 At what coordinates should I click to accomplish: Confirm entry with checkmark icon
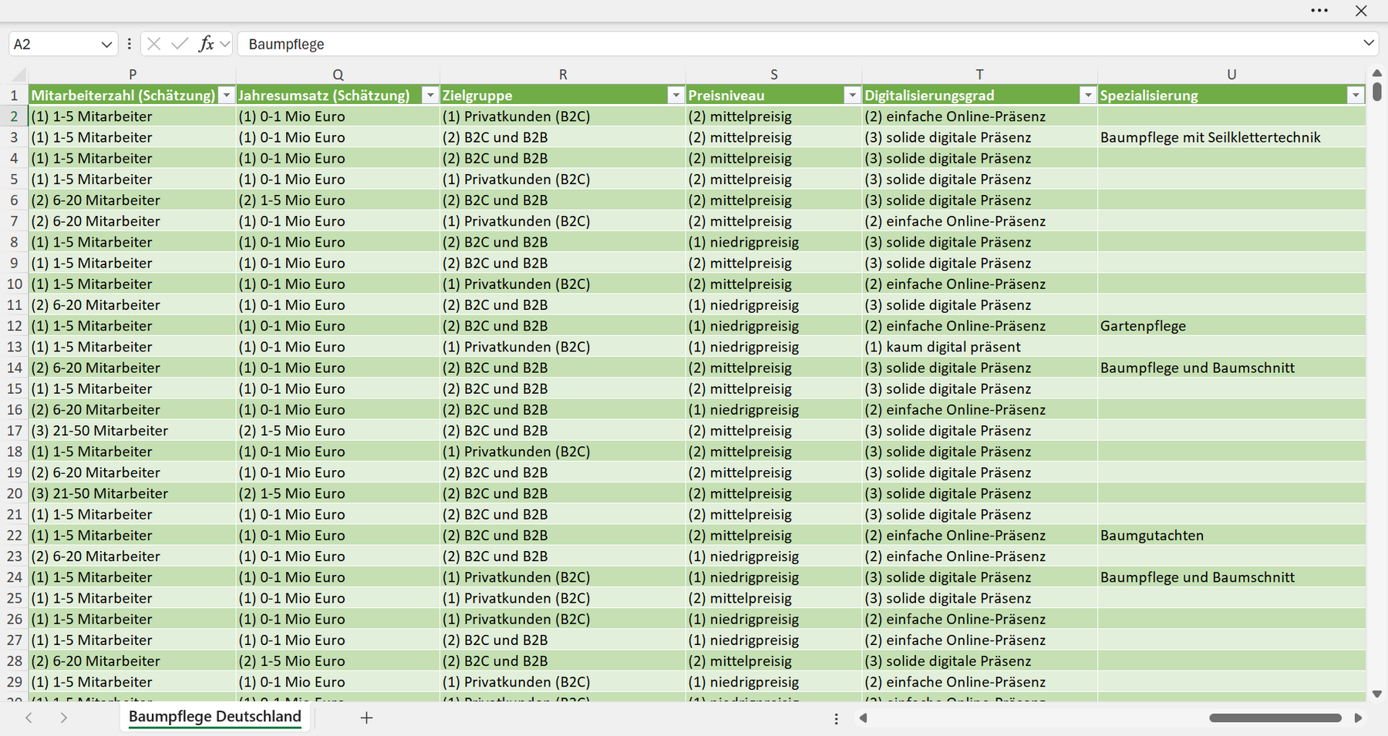coord(180,44)
